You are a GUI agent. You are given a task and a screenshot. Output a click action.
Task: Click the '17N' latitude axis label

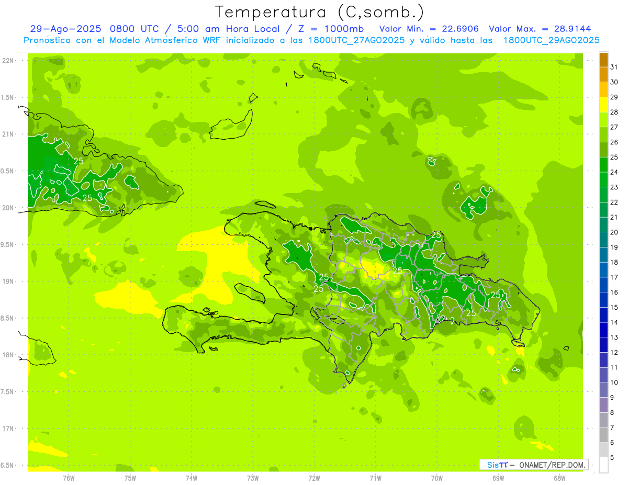[9, 428]
